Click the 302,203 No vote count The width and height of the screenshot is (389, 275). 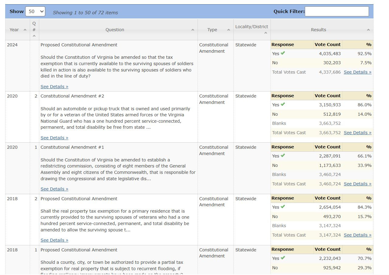point(332,63)
